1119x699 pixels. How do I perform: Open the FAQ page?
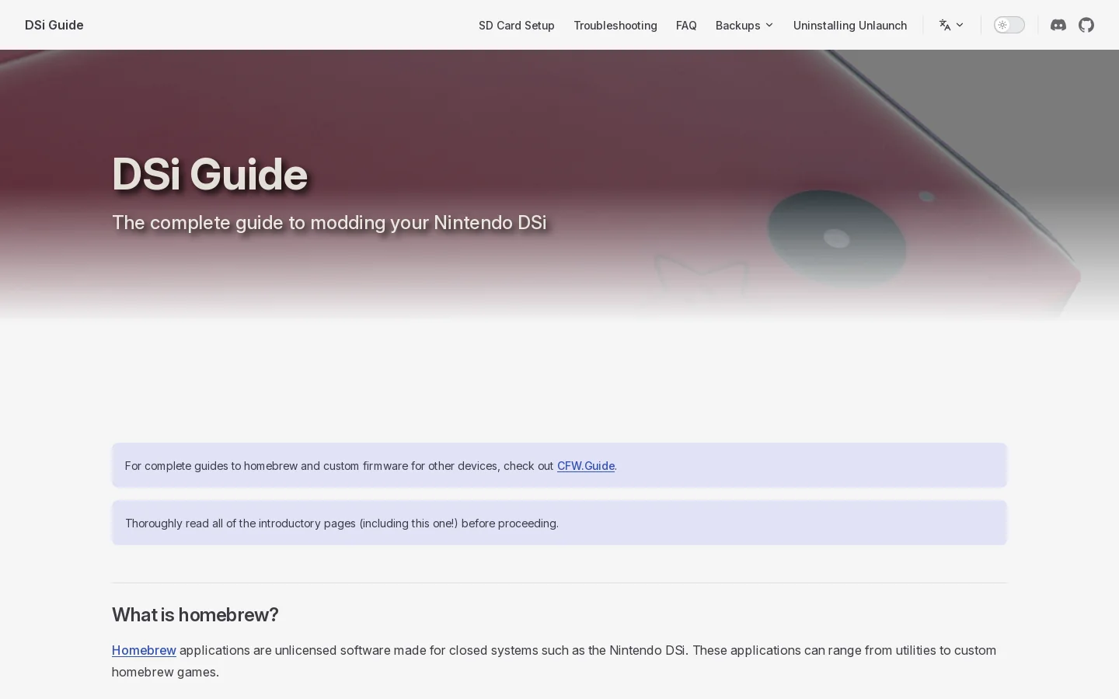(686, 25)
